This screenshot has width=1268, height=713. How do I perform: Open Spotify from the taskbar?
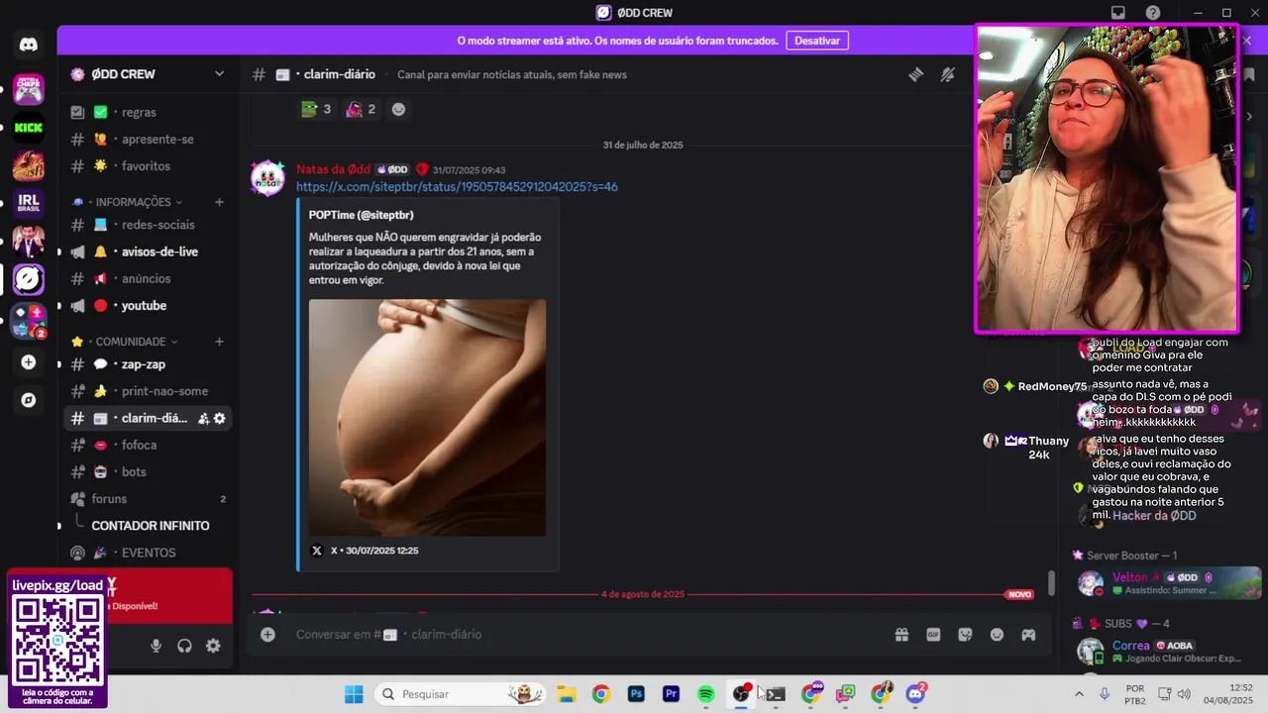[x=706, y=694]
